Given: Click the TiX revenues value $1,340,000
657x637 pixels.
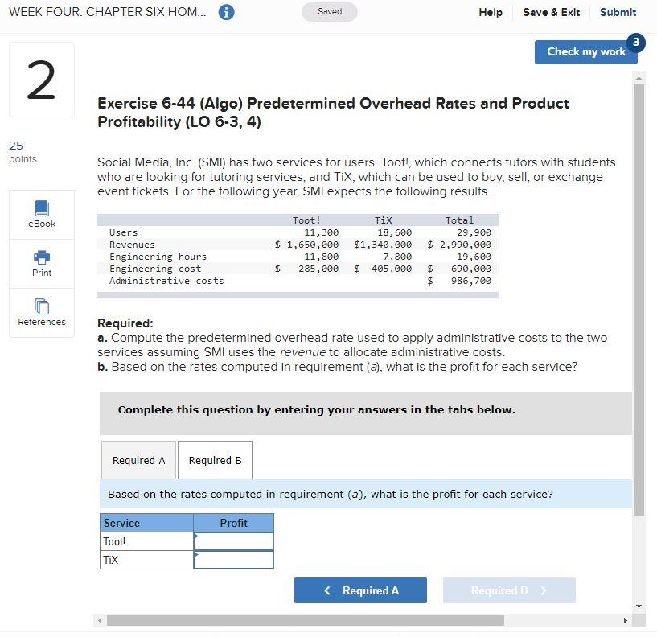Looking at the screenshot, I should [x=383, y=245].
